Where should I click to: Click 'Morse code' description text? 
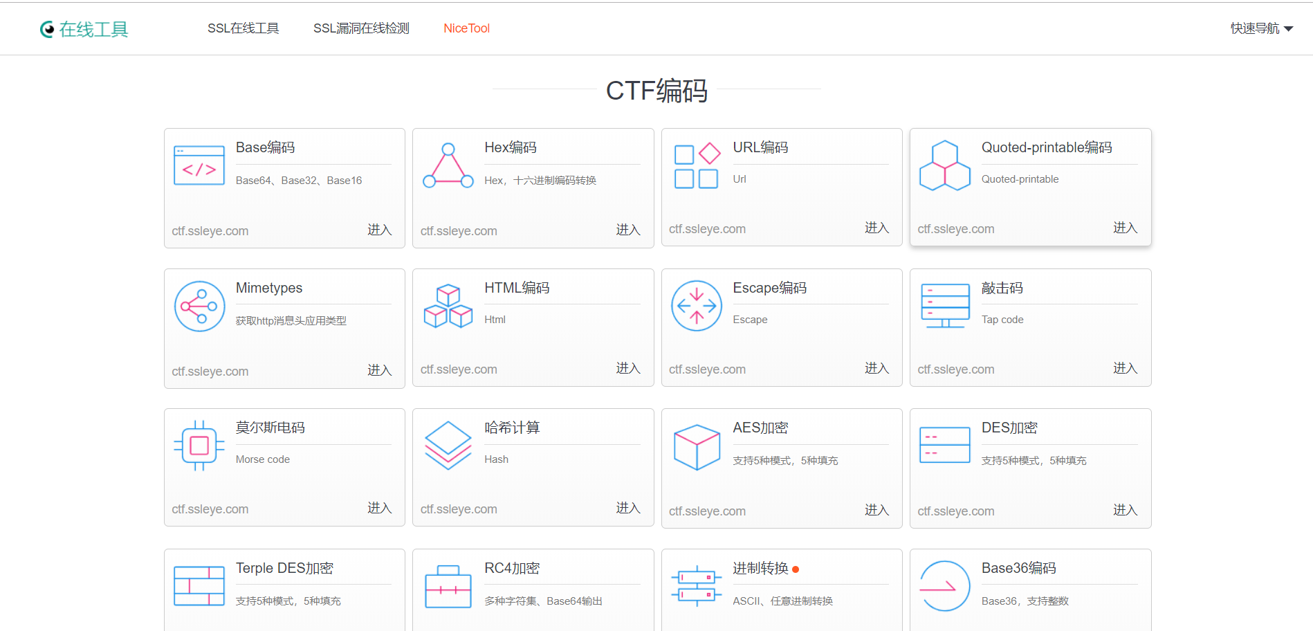263,459
